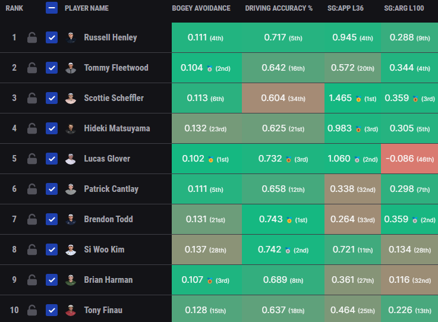Uncheck Hideki Matsuyama's checkbox

click(x=52, y=128)
